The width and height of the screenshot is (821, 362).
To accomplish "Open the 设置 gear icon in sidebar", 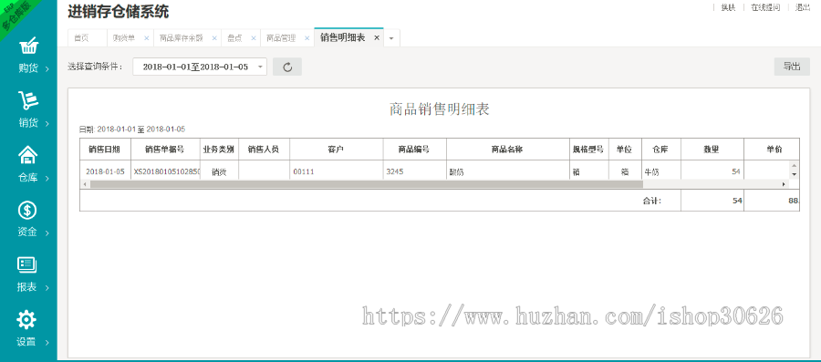I will tap(26, 320).
